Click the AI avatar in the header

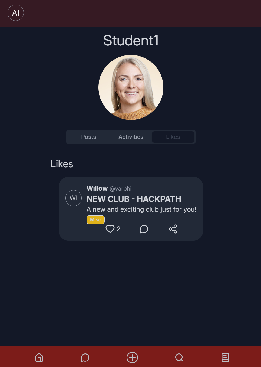pos(16,13)
